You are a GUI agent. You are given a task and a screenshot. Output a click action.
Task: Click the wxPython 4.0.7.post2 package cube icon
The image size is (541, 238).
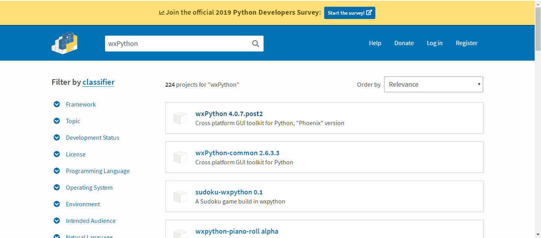click(180, 118)
